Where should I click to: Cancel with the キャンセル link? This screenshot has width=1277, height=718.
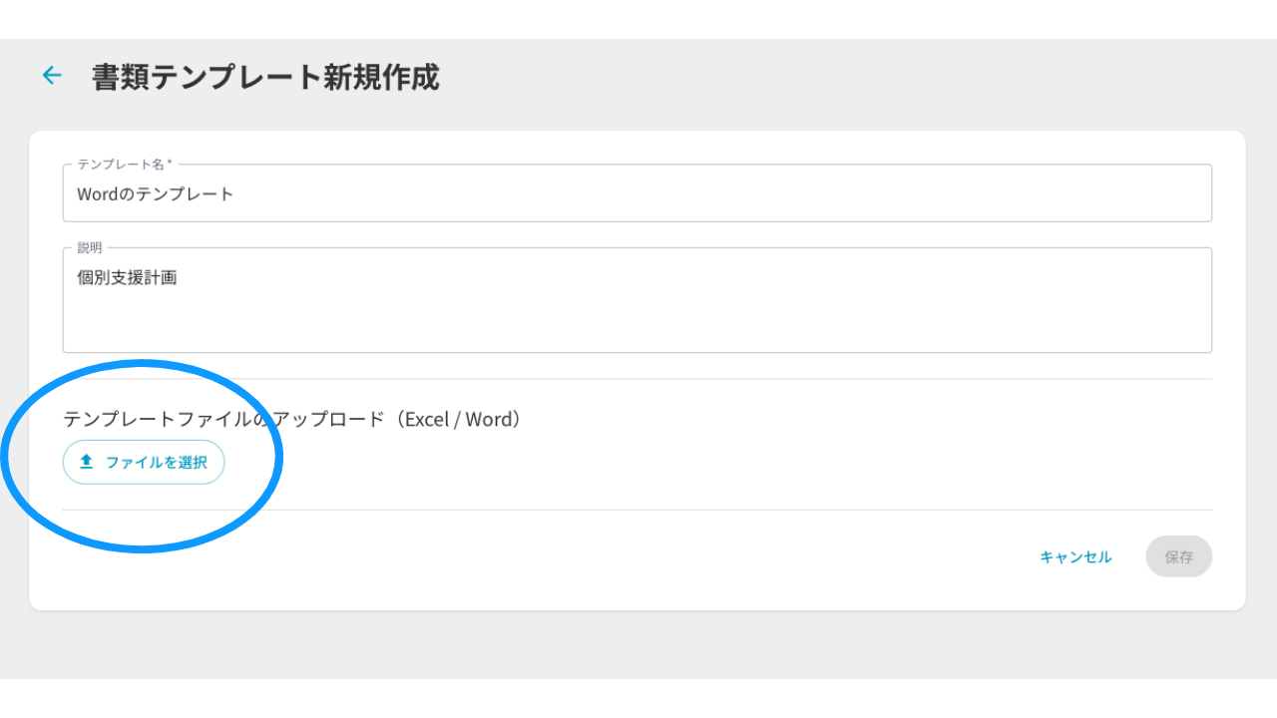click(1075, 556)
